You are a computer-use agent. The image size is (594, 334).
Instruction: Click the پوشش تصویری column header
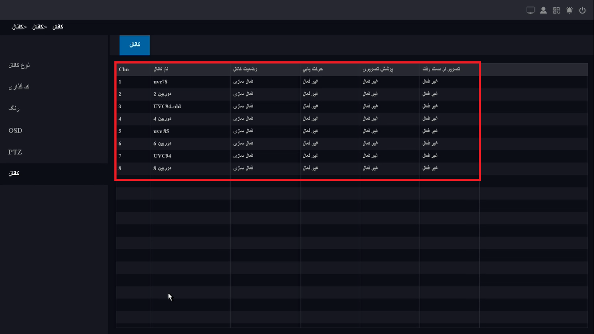tap(378, 70)
